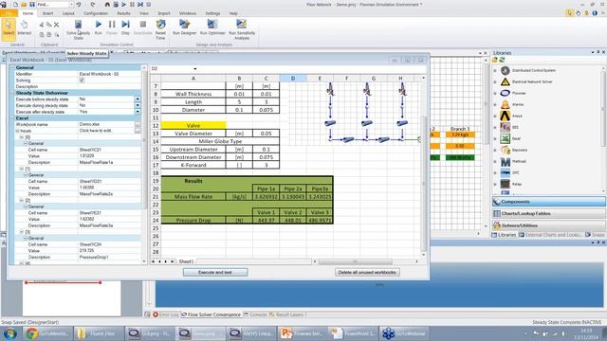
Task: Open the Import ribbon tab
Action: (x=164, y=13)
